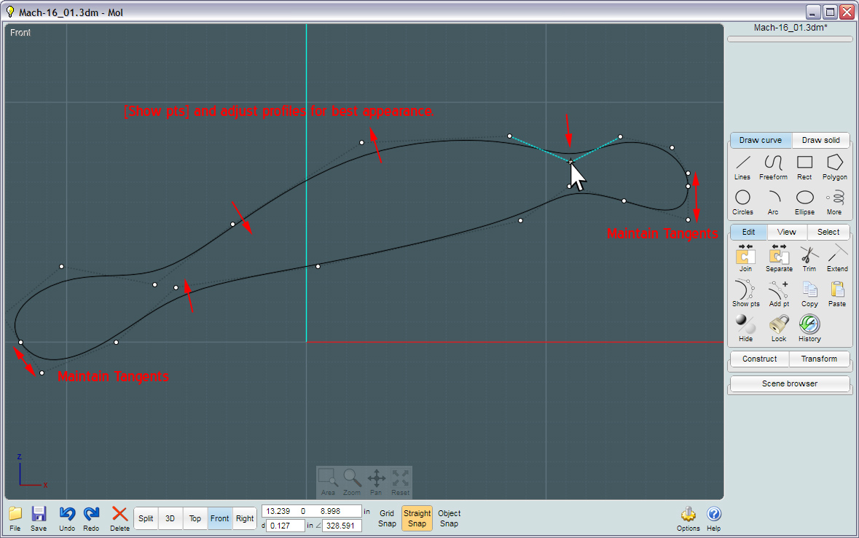Toggle Object Snap
Viewport: 859px width, 538px height.
point(449,518)
